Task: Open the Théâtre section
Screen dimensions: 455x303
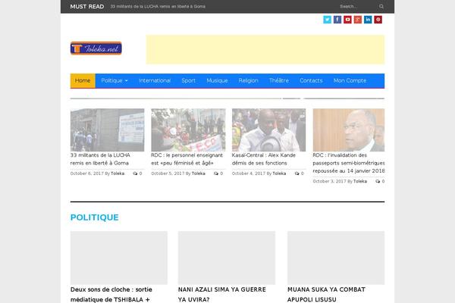Action: coord(279,80)
